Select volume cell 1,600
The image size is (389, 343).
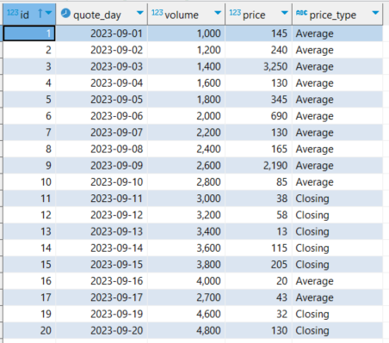point(187,83)
